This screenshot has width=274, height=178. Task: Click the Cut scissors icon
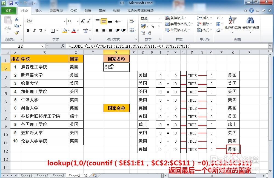tap(17, 19)
